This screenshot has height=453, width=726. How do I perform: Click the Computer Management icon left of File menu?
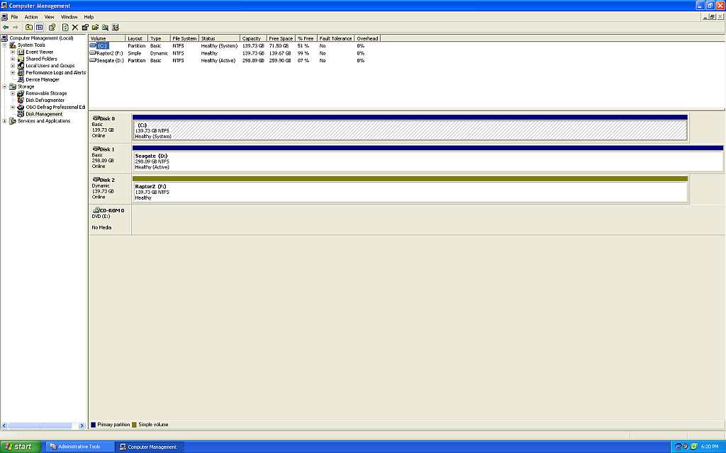click(x=4, y=17)
